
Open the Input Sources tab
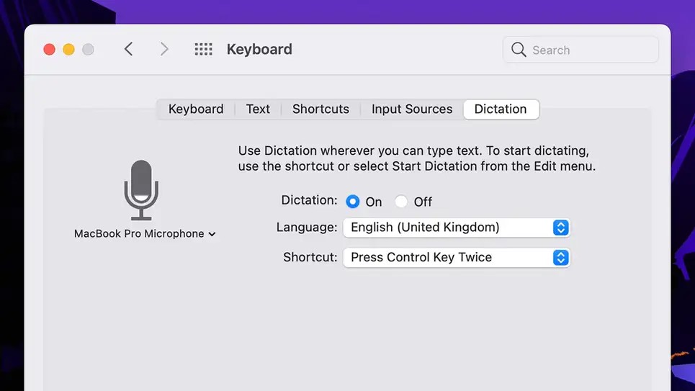tap(412, 109)
